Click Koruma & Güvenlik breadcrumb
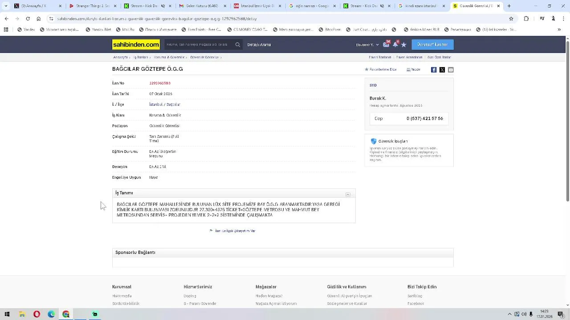The height and width of the screenshot is (320, 570). (169, 57)
